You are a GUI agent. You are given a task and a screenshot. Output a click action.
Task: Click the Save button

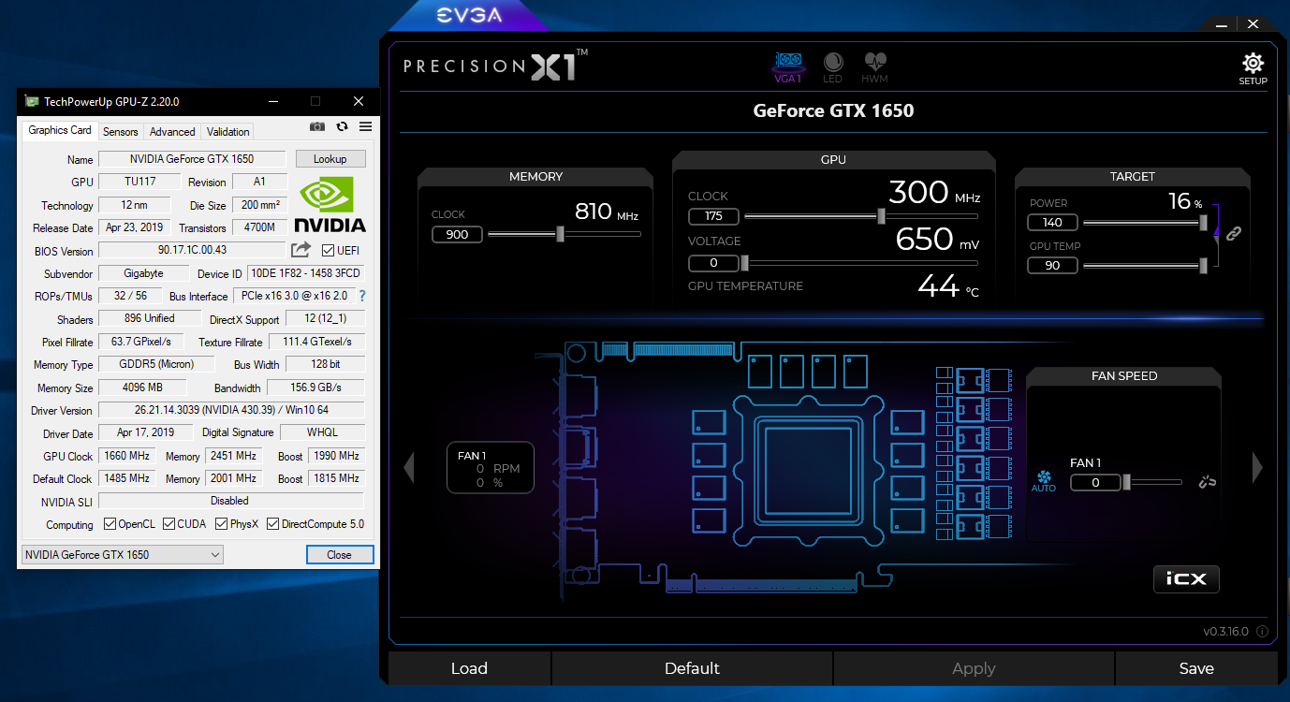point(1196,668)
